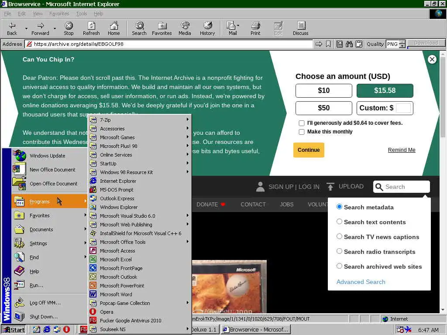
Task: Open Microsoft PowerPoint from Programs menu
Action: [x=140, y=286]
